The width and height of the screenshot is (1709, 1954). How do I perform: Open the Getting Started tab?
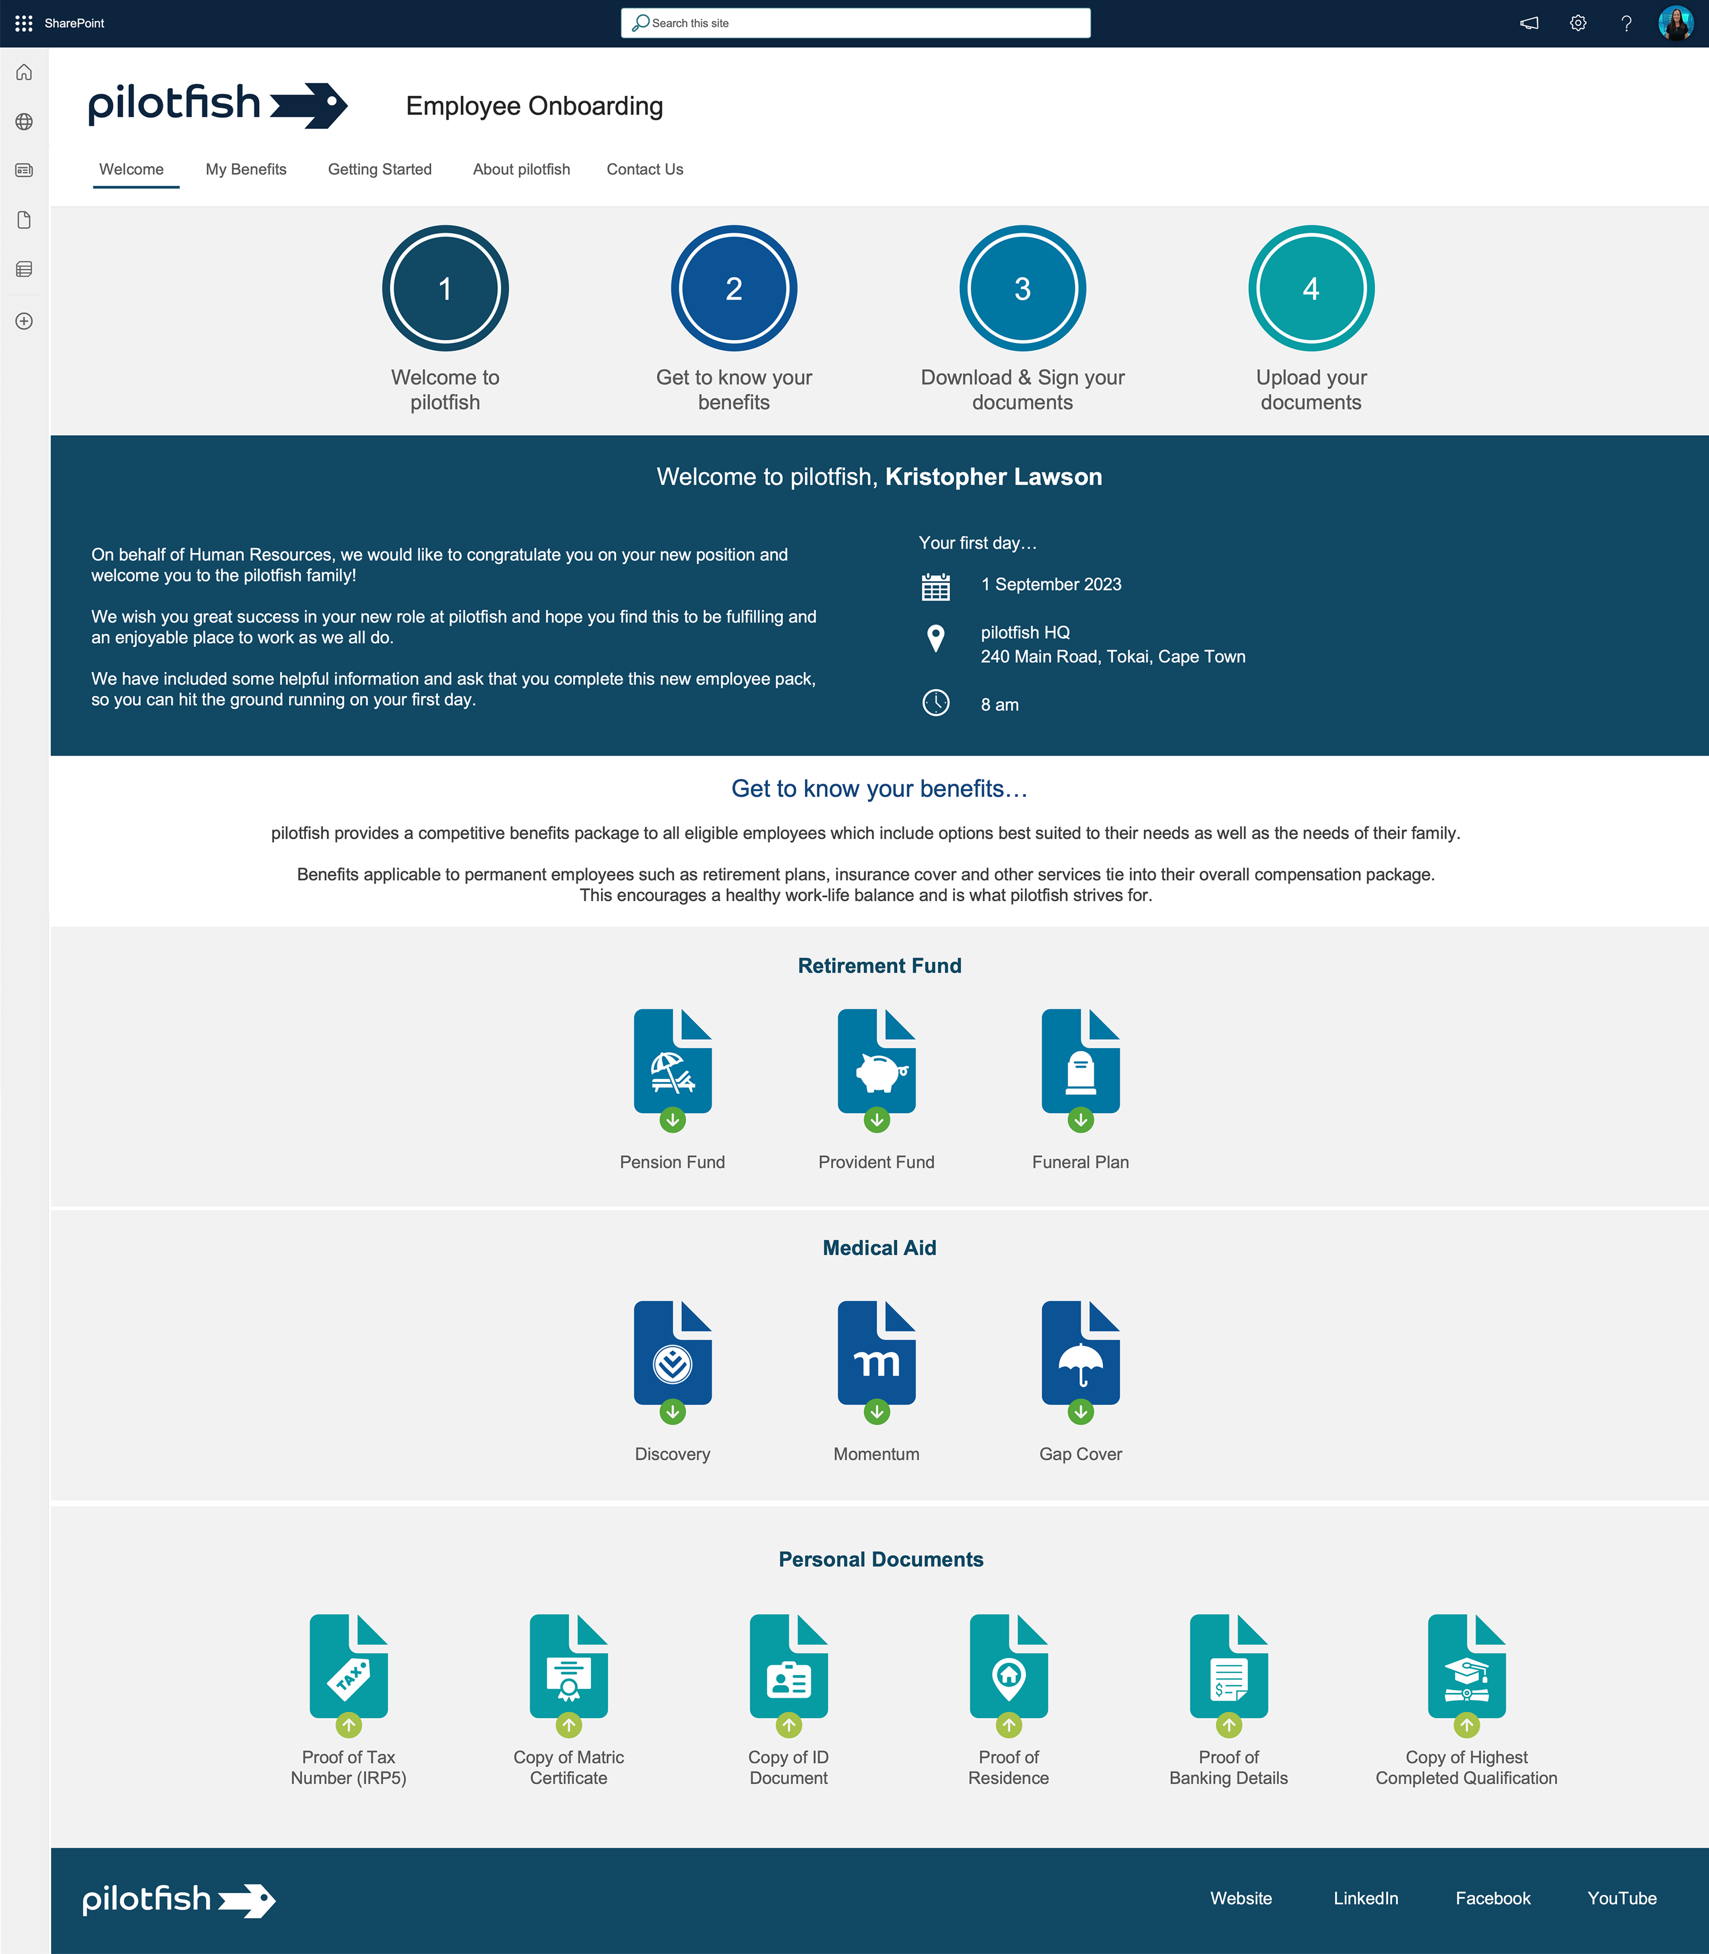[x=379, y=169]
